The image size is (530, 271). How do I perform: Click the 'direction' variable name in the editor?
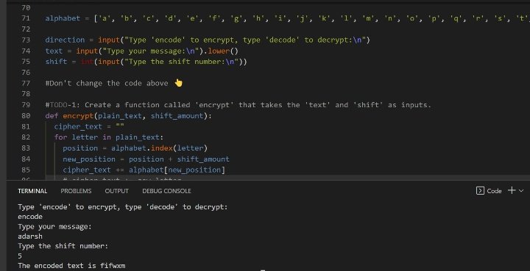tap(65, 40)
